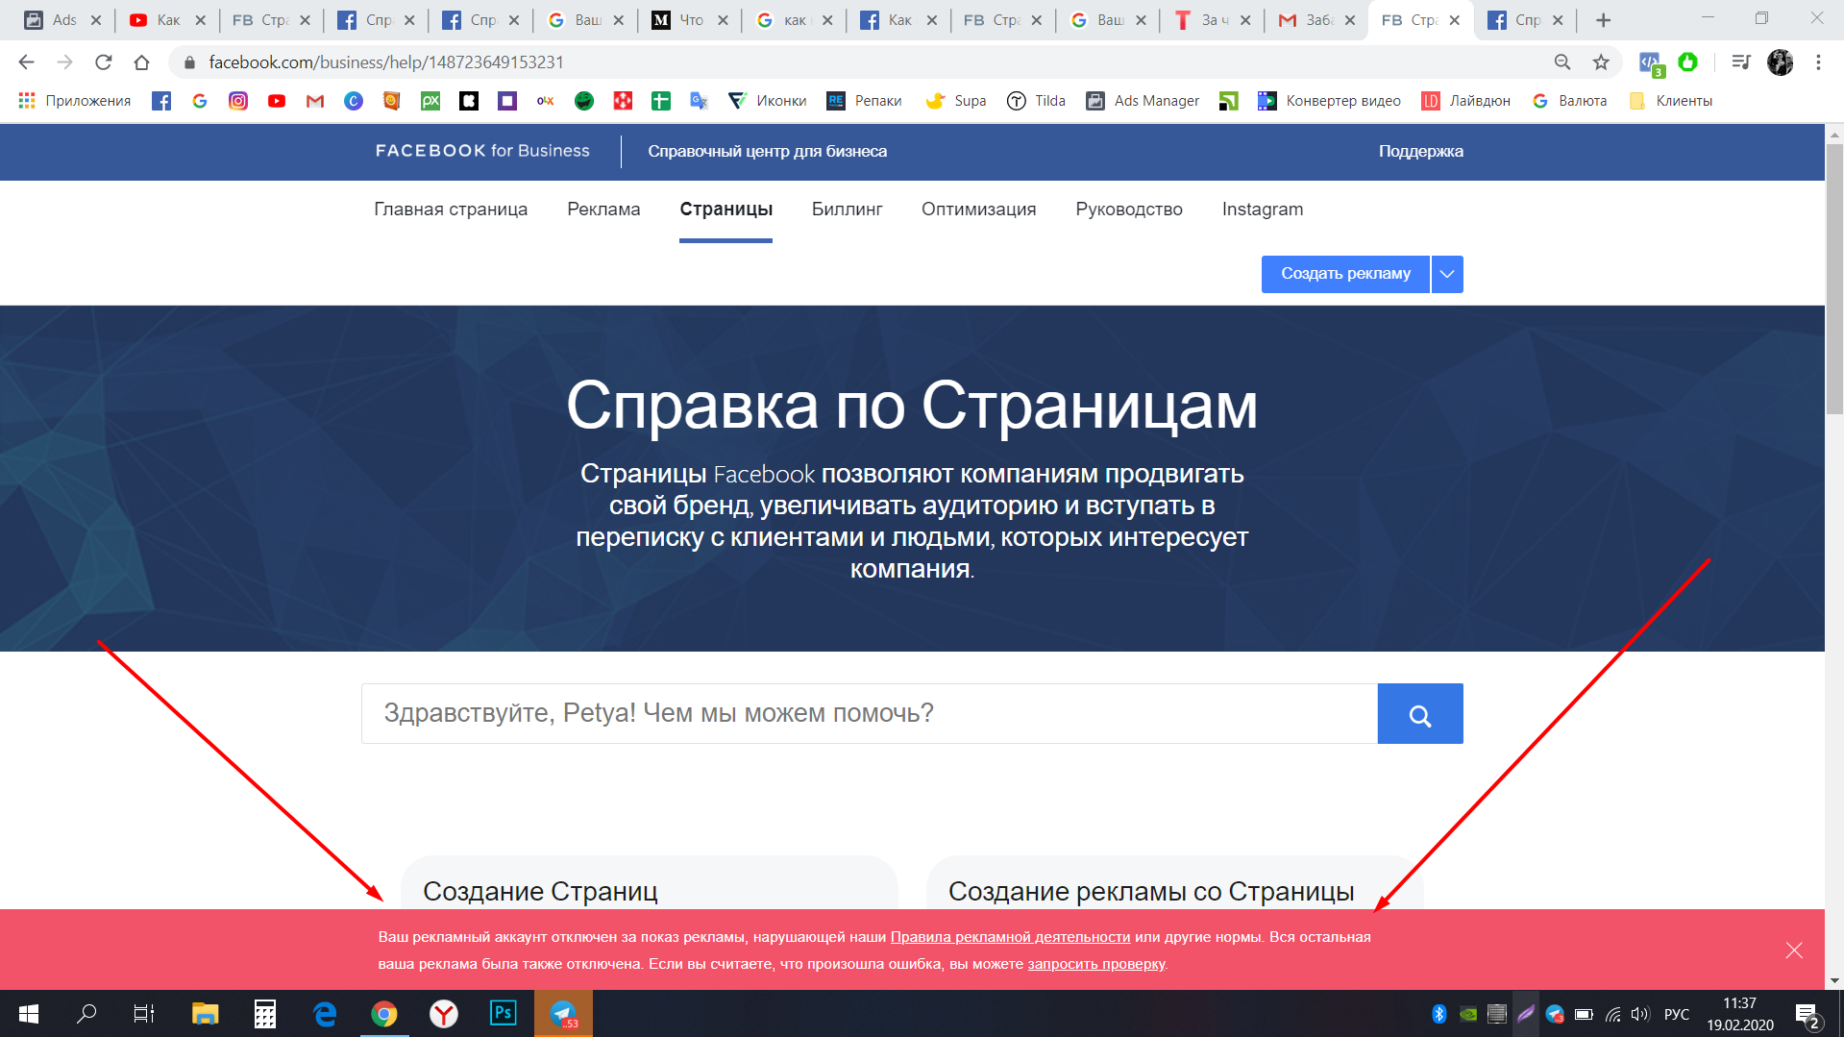Open Правила рекламной деятельности link

pyautogui.click(x=1010, y=937)
